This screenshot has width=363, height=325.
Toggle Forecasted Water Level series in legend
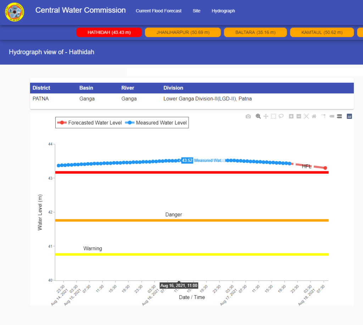click(89, 123)
